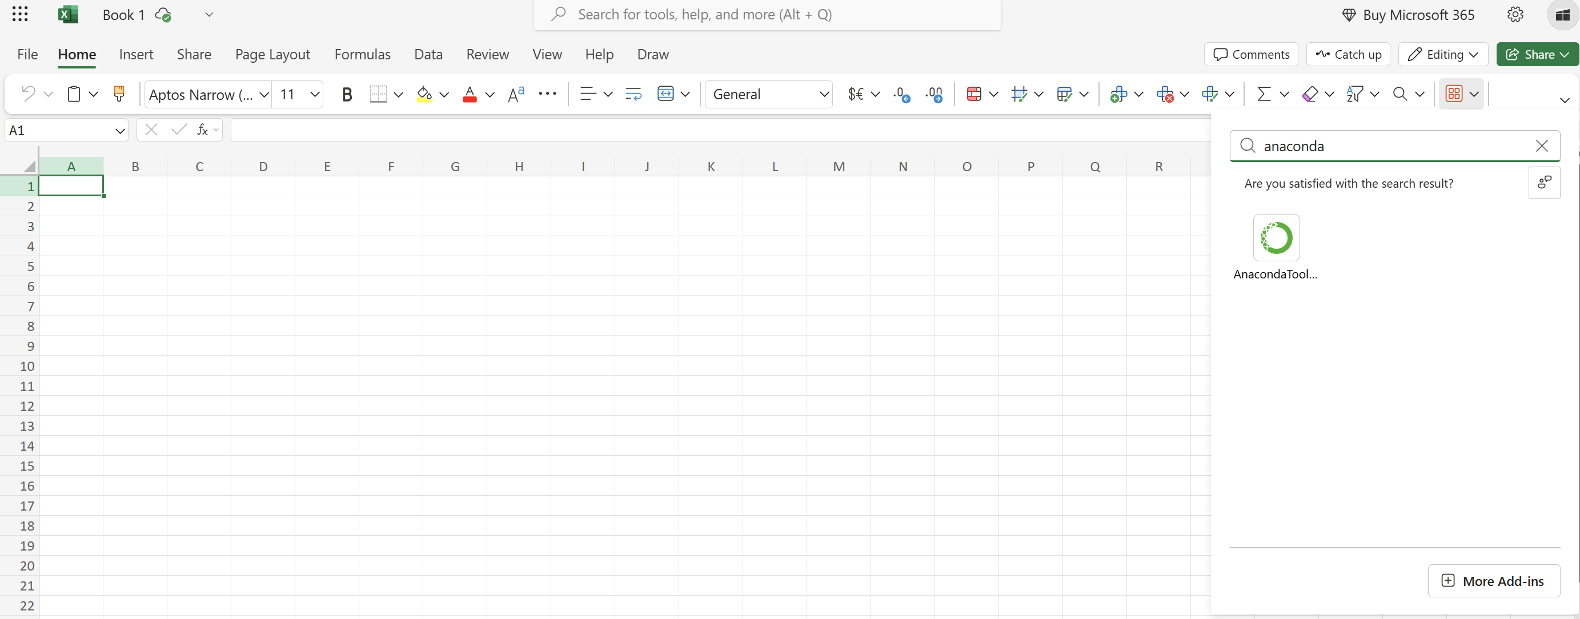Click the Catch up button
This screenshot has width=1580, height=619.
point(1348,54)
